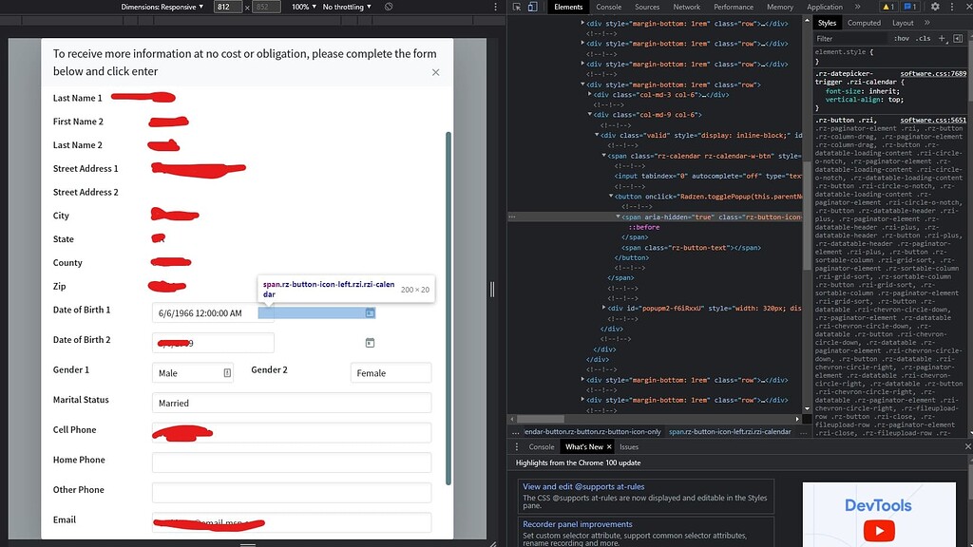
Task: Click the yellow warnings counter icon
Action: [x=887, y=7]
